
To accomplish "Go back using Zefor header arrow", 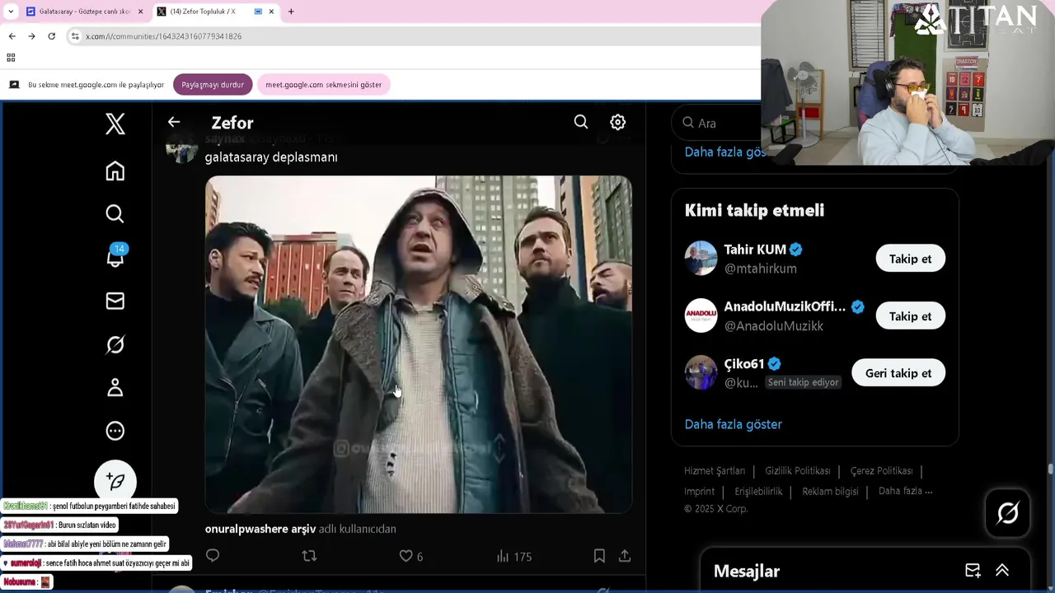I will click(x=174, y=122).
